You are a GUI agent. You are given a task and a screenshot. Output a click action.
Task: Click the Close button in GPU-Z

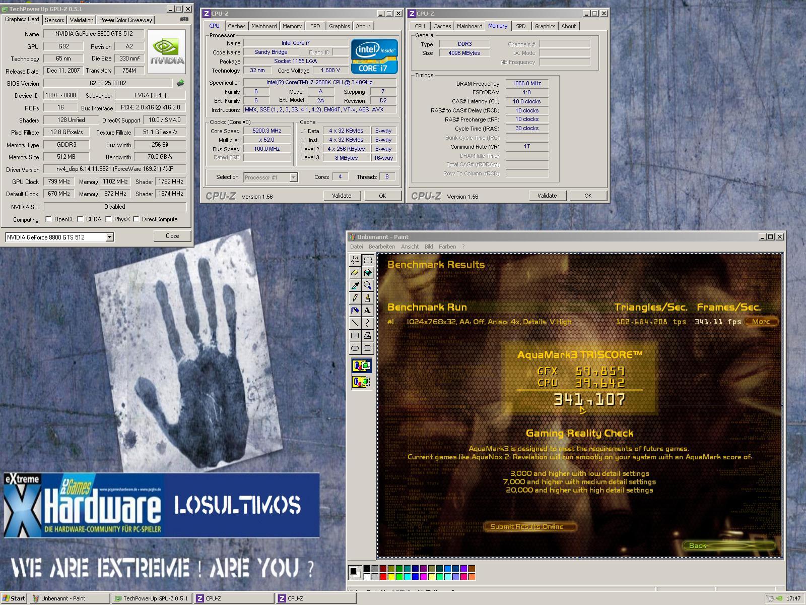(172, 236)
